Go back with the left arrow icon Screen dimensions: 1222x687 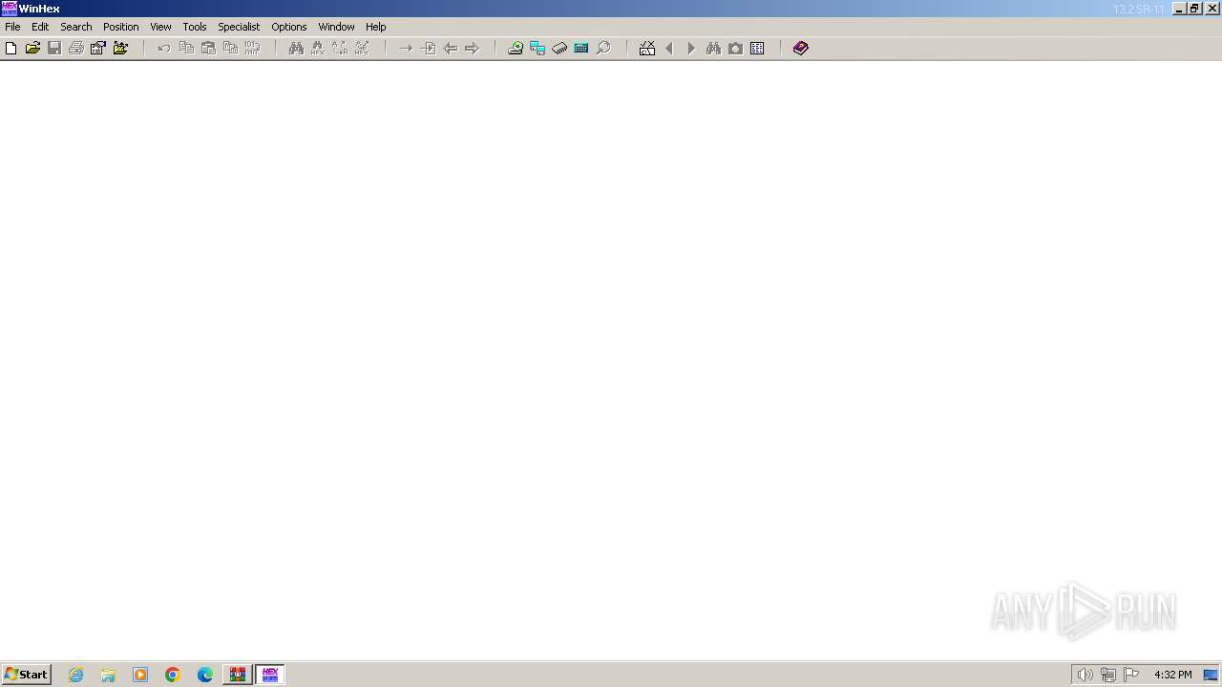point(450,48)
